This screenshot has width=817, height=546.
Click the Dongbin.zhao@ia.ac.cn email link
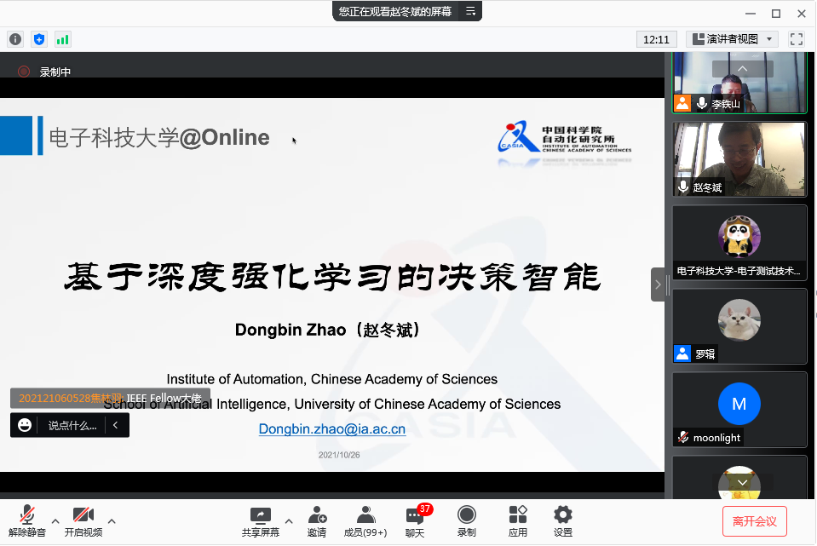tap(332, 429)
